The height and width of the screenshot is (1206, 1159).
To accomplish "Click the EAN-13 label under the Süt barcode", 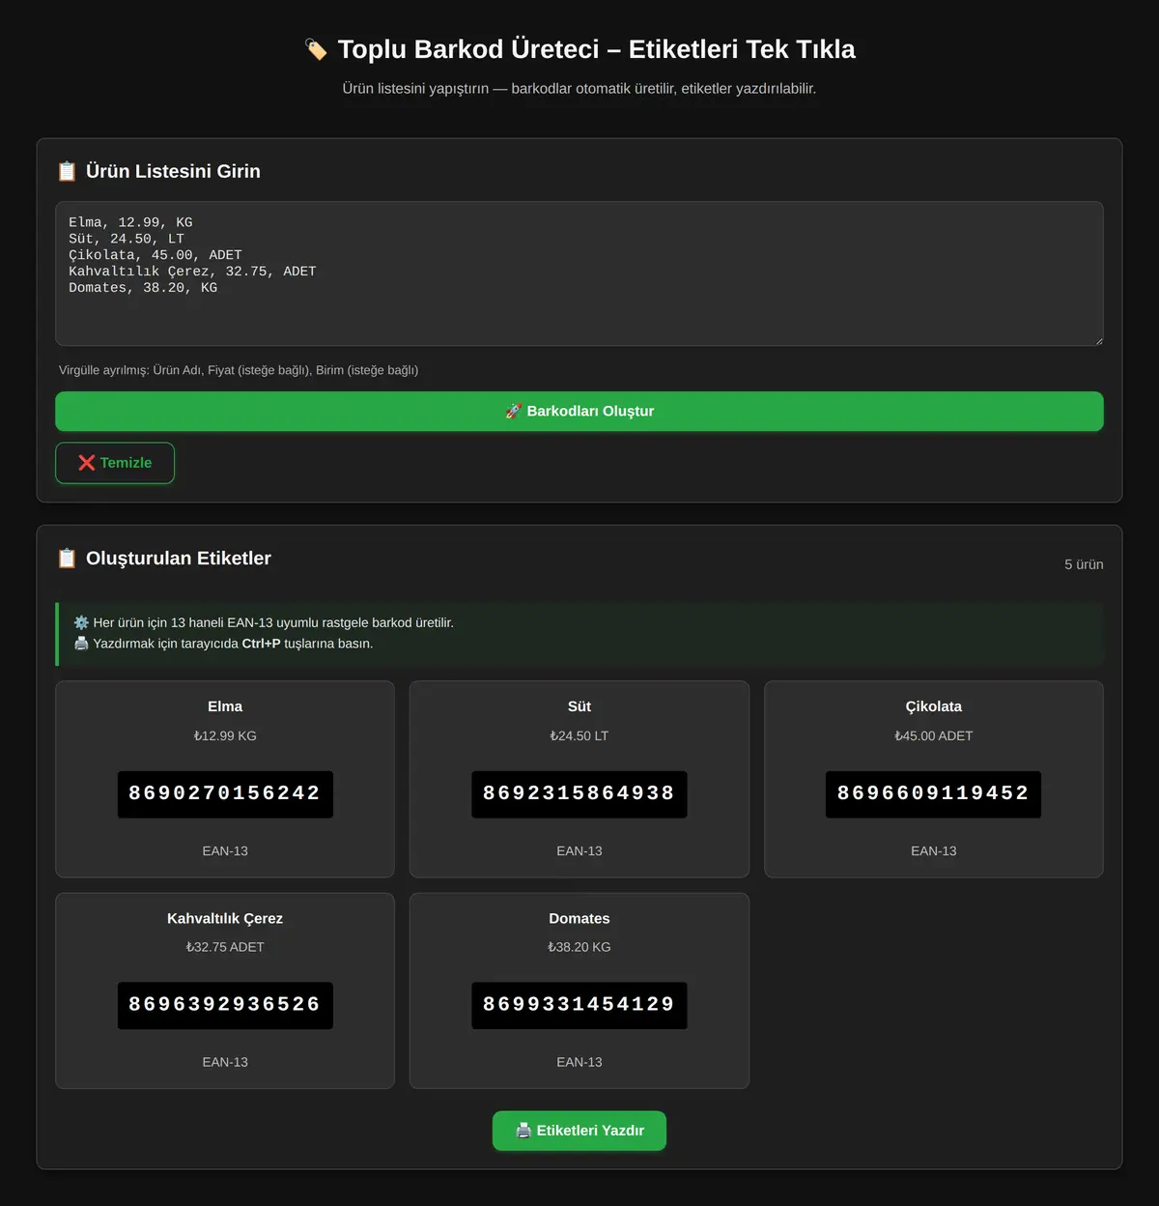I will pos(579,851).
